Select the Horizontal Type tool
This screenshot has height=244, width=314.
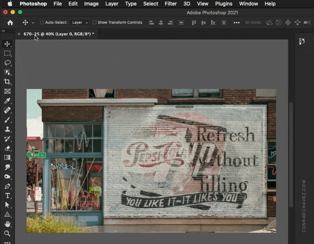[x=7, y=195]
